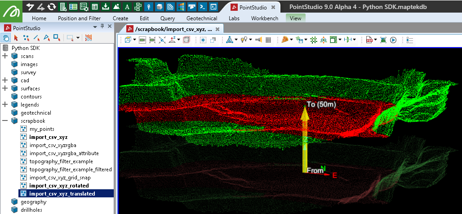This screenshot has height=214, width=462.
Task: Click the green table/spreadsheet icon
Action: coord(73,7)
